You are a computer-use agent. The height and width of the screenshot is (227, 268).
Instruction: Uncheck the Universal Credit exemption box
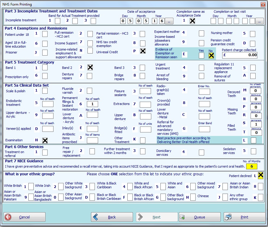pos(143,51)
